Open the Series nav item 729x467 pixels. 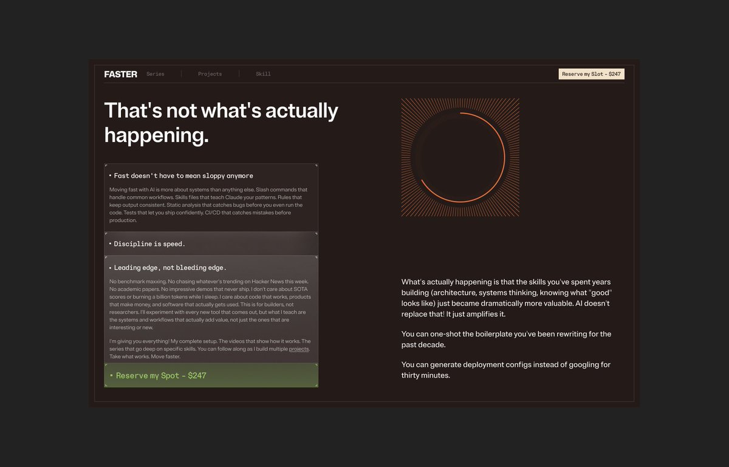coord(156,74)
